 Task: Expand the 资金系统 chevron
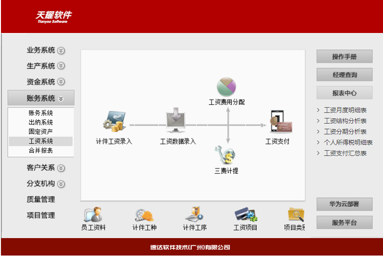61,81
